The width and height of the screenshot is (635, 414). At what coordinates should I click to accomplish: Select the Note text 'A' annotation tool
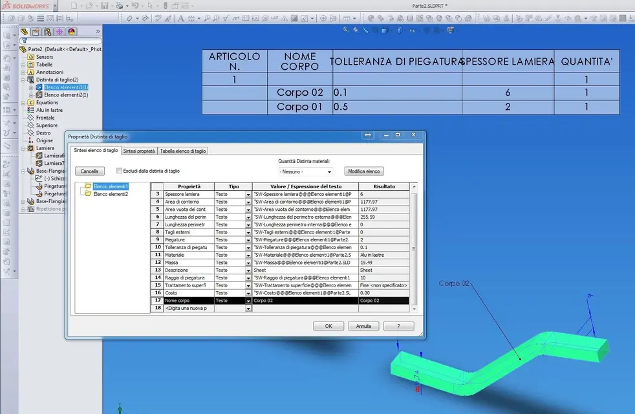click(180, 18)
